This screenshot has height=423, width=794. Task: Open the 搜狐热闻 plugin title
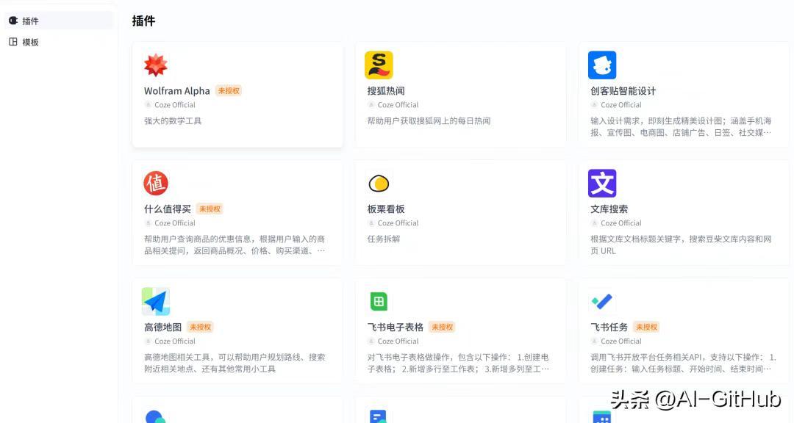coord(386,91)
